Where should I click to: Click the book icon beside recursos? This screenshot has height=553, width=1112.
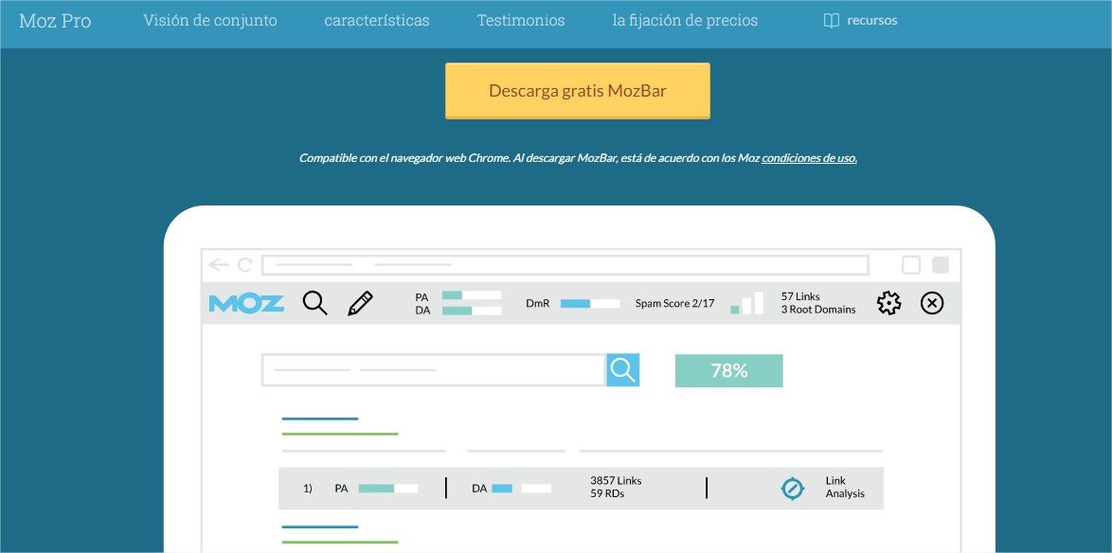tap(832, 21)
